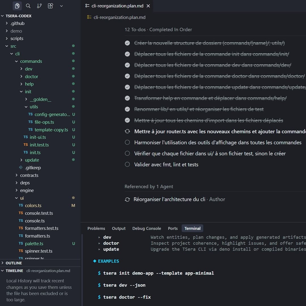
Task: Toggle 'Mettre à jour tous les chemins d'import' check
Action: tap(127, 120)
